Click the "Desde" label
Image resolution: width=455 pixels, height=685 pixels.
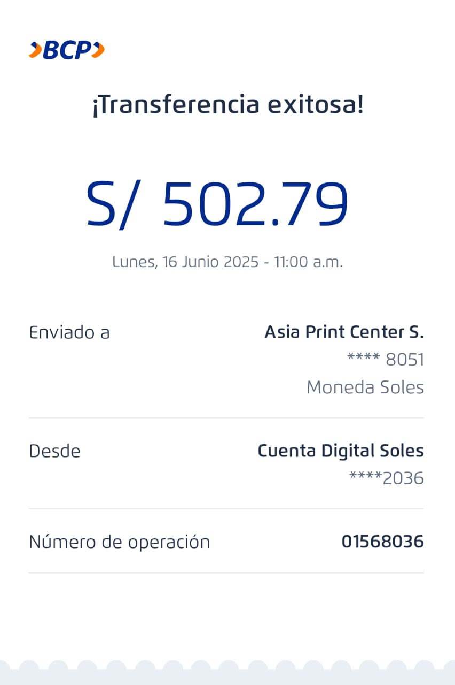(x=54, y=451)
